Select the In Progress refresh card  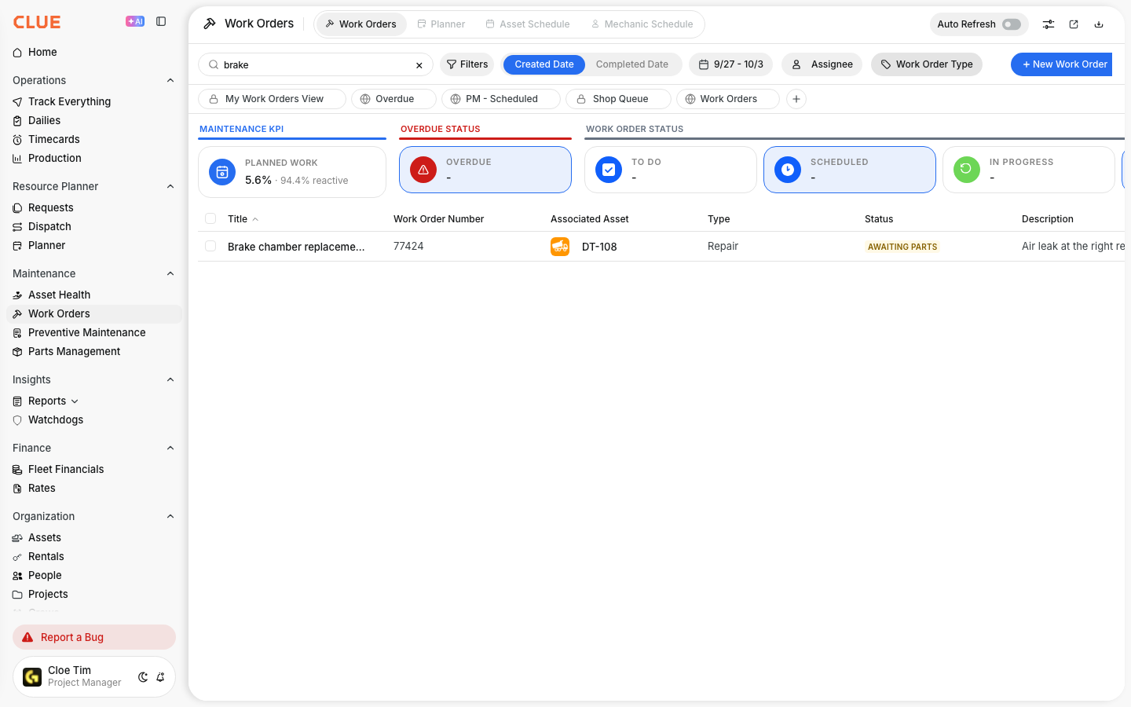[1029, 170]
